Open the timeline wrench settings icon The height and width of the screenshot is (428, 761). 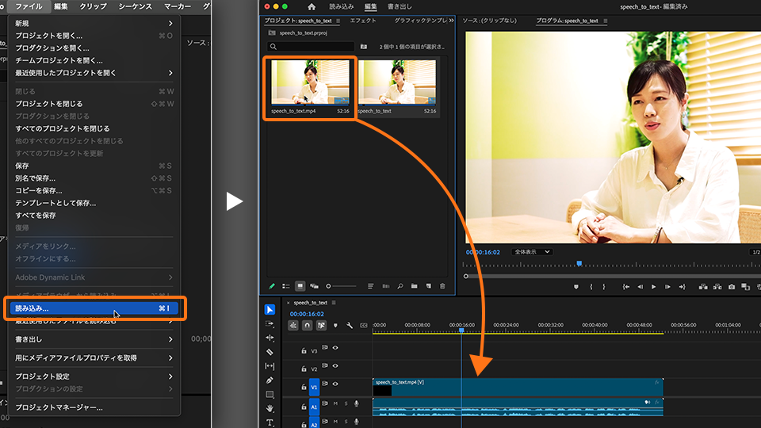click(350, 325)
